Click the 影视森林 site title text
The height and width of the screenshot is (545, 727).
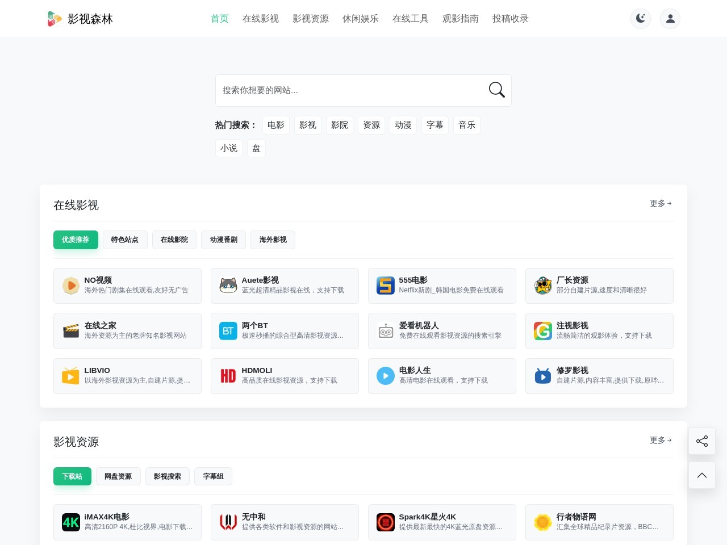90,19
